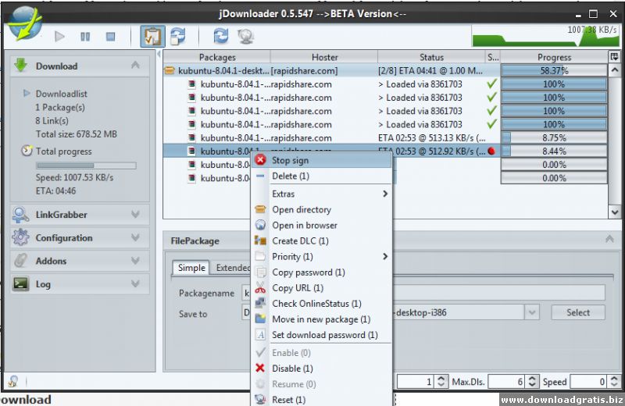Choose Check OnlineStatus (1) menu entry
The image size is (625, 406).
coord(321,304)
